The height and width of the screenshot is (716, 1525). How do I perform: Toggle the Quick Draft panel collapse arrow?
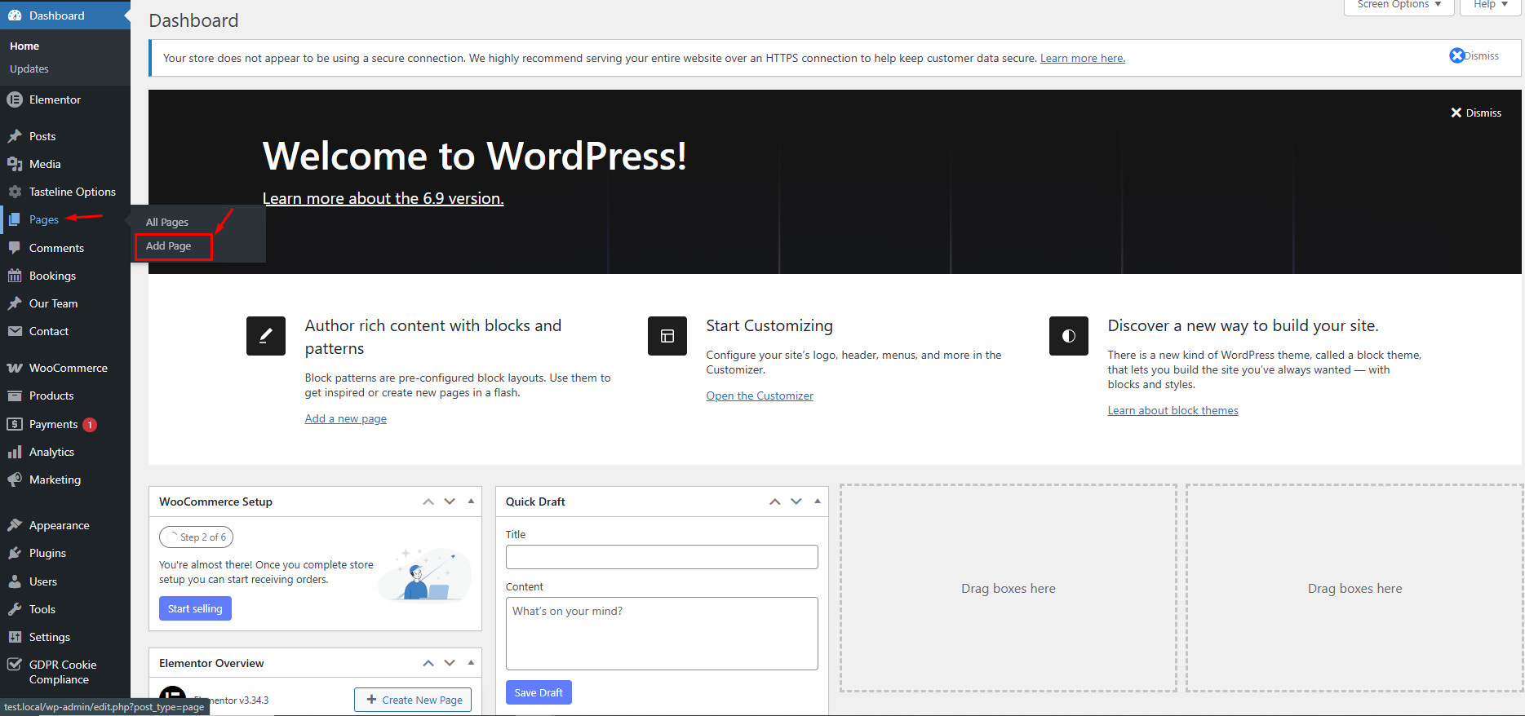[817, 502]
